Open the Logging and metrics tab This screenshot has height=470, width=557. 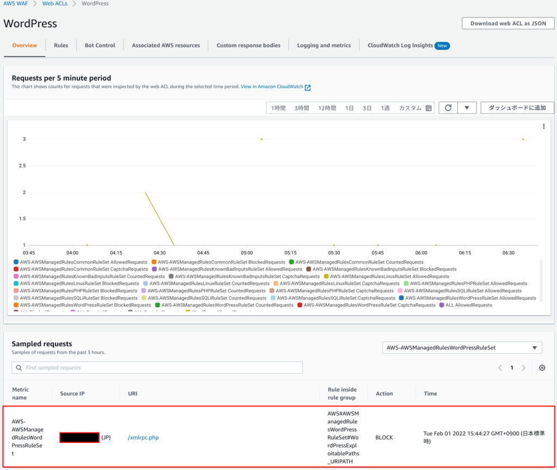pos(324,46)
